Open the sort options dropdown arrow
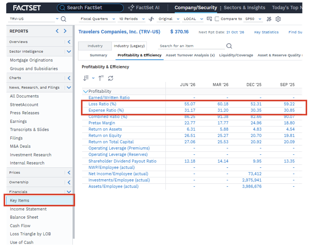 point(93,78)
